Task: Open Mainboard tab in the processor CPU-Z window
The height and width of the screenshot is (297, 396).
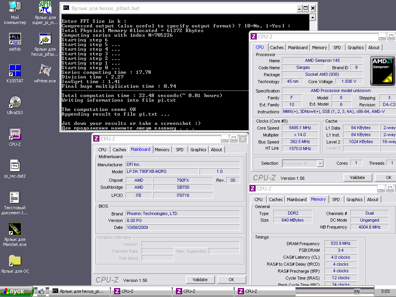Action: pos(298,48)
